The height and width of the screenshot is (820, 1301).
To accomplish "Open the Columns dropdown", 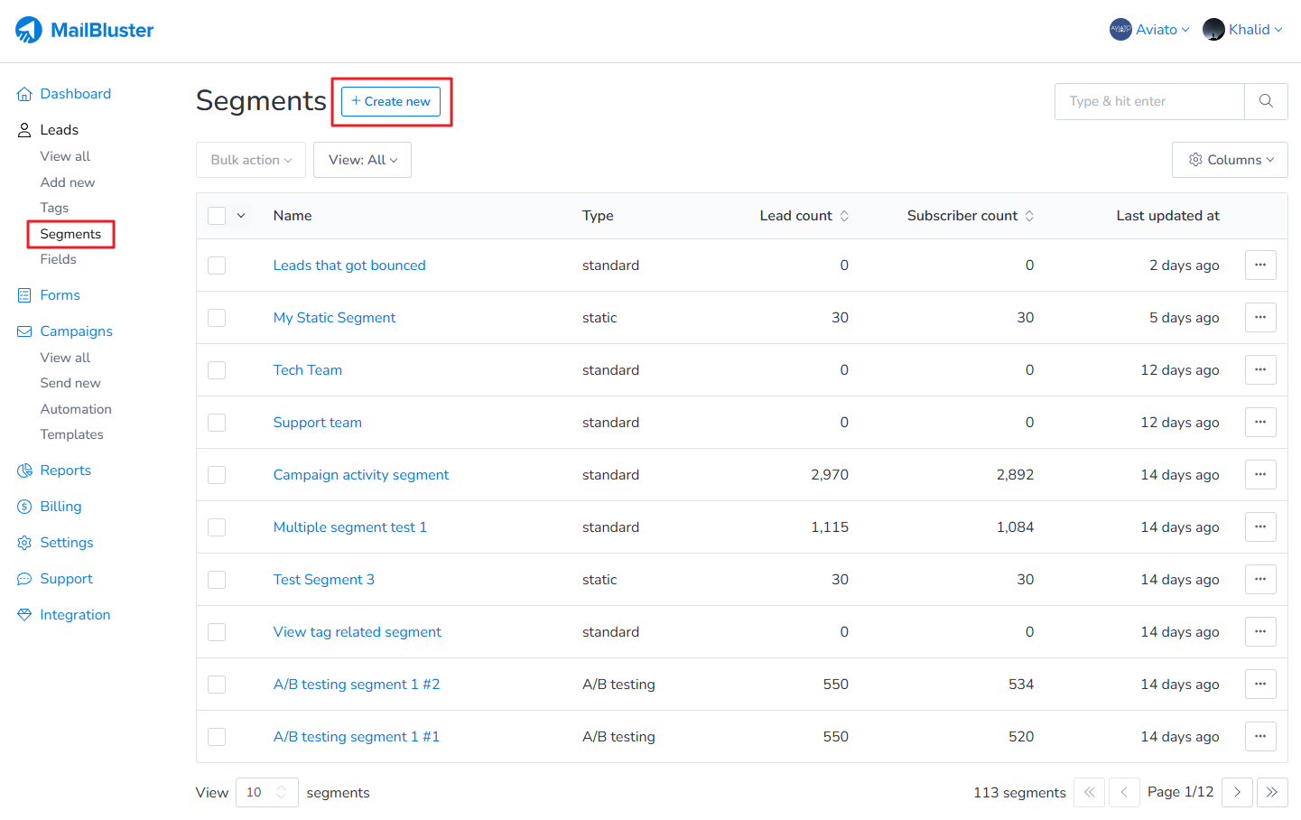I will 1230,160.
